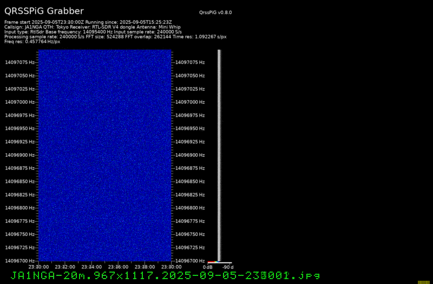Click left axis label 14097050 Hz
433x284 pixels.
coord(19,76)
